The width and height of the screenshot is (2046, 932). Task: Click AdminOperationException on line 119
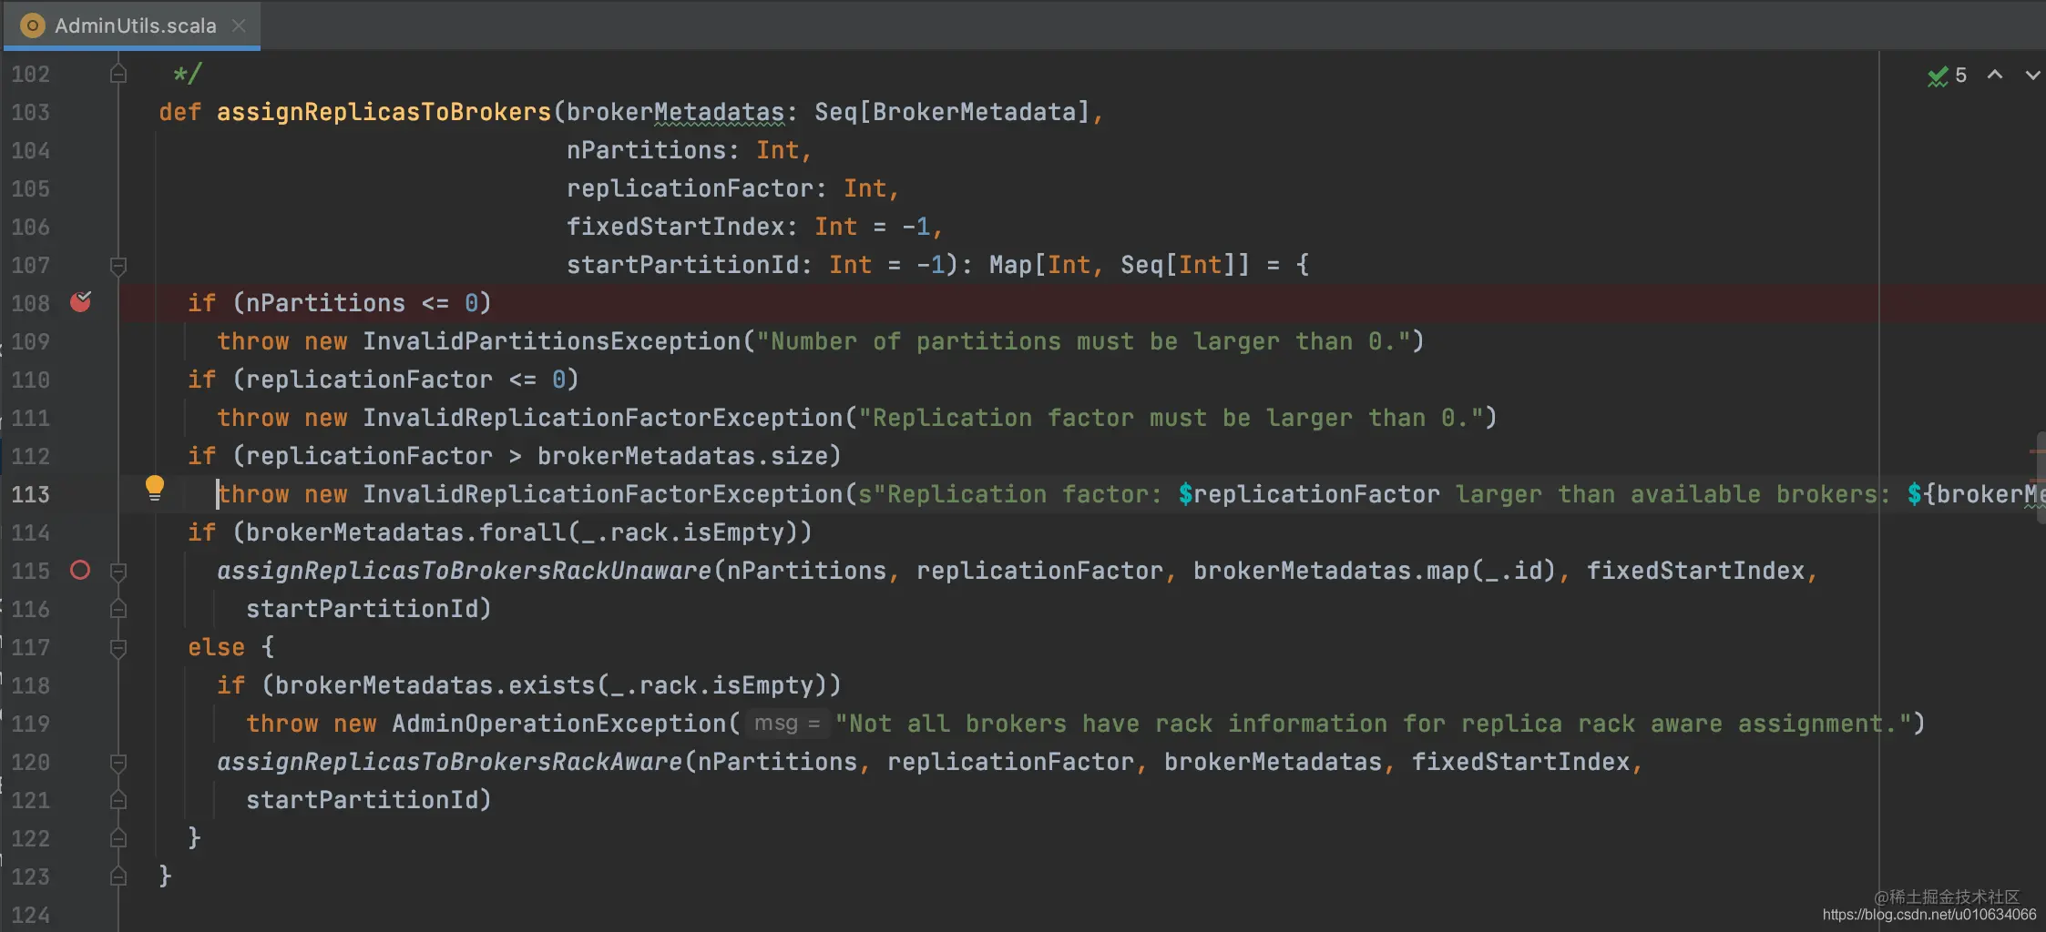coord(559,724)
